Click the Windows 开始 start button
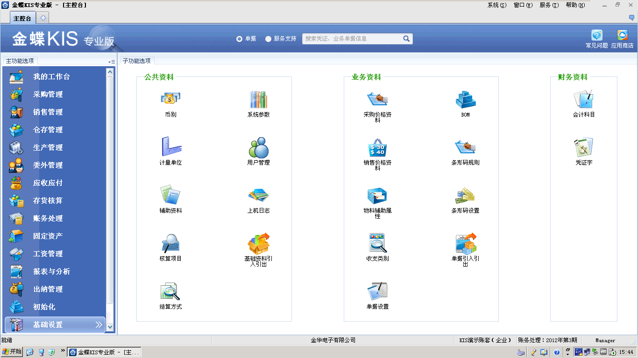Viewport: 638px width, 358px height. 12,352
